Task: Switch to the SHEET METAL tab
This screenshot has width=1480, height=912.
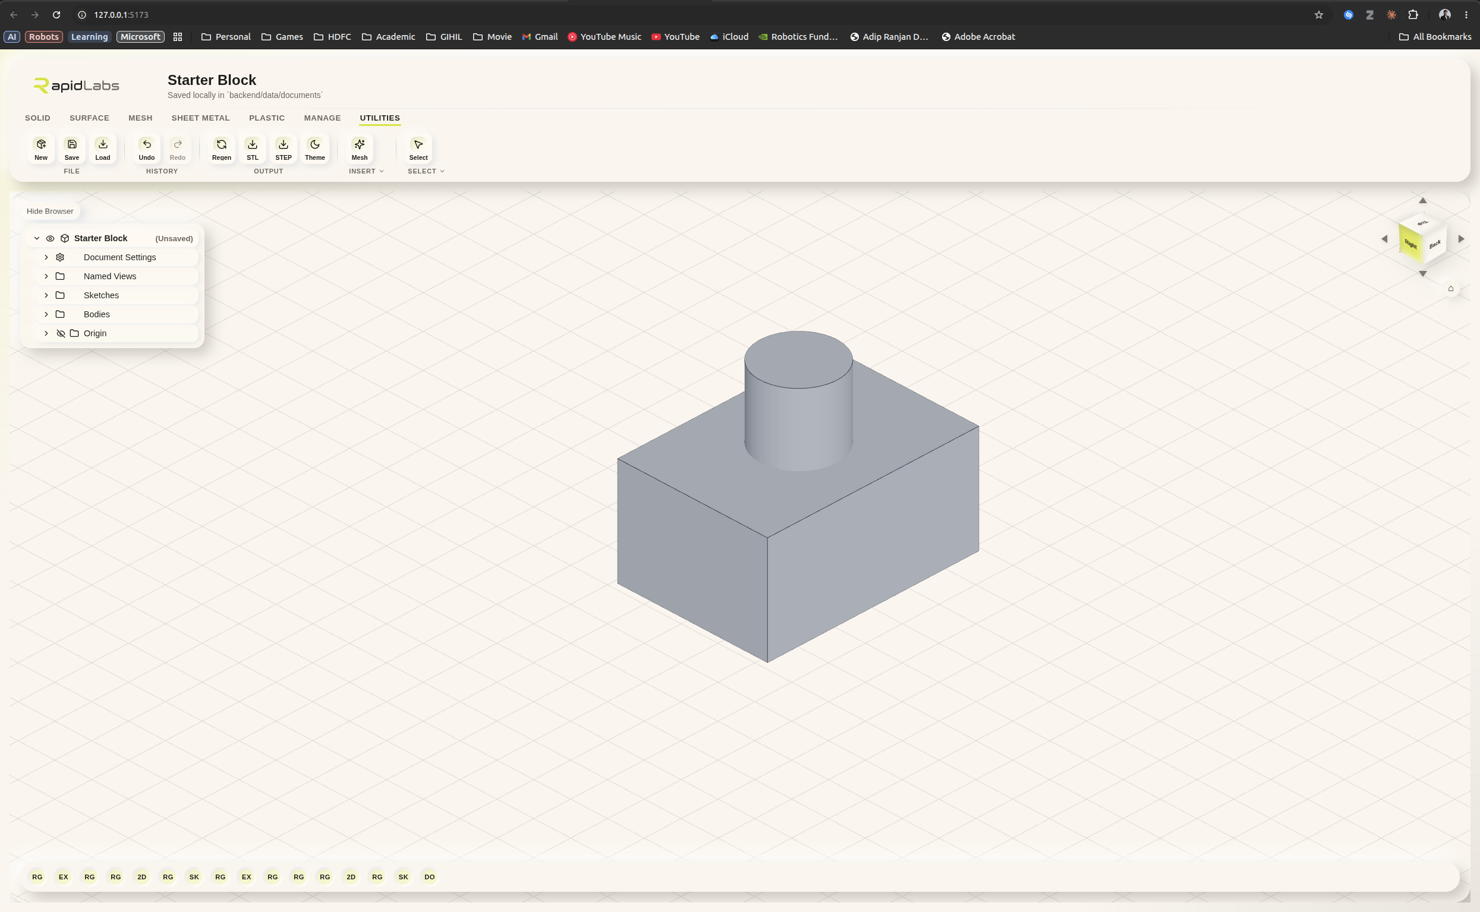Action: [200, 118]
